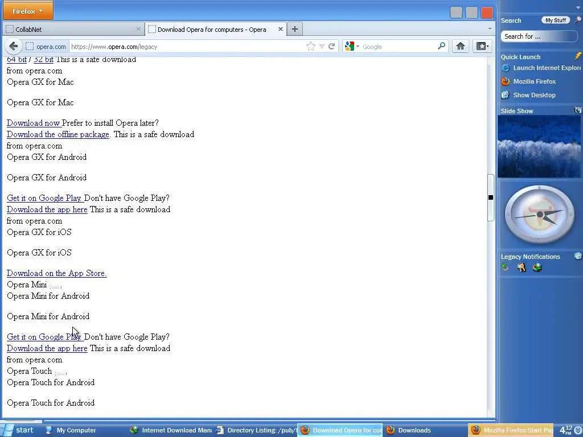Click the Slide Show section header
Viewport: 583px width, 437px height.
(517, 111)
